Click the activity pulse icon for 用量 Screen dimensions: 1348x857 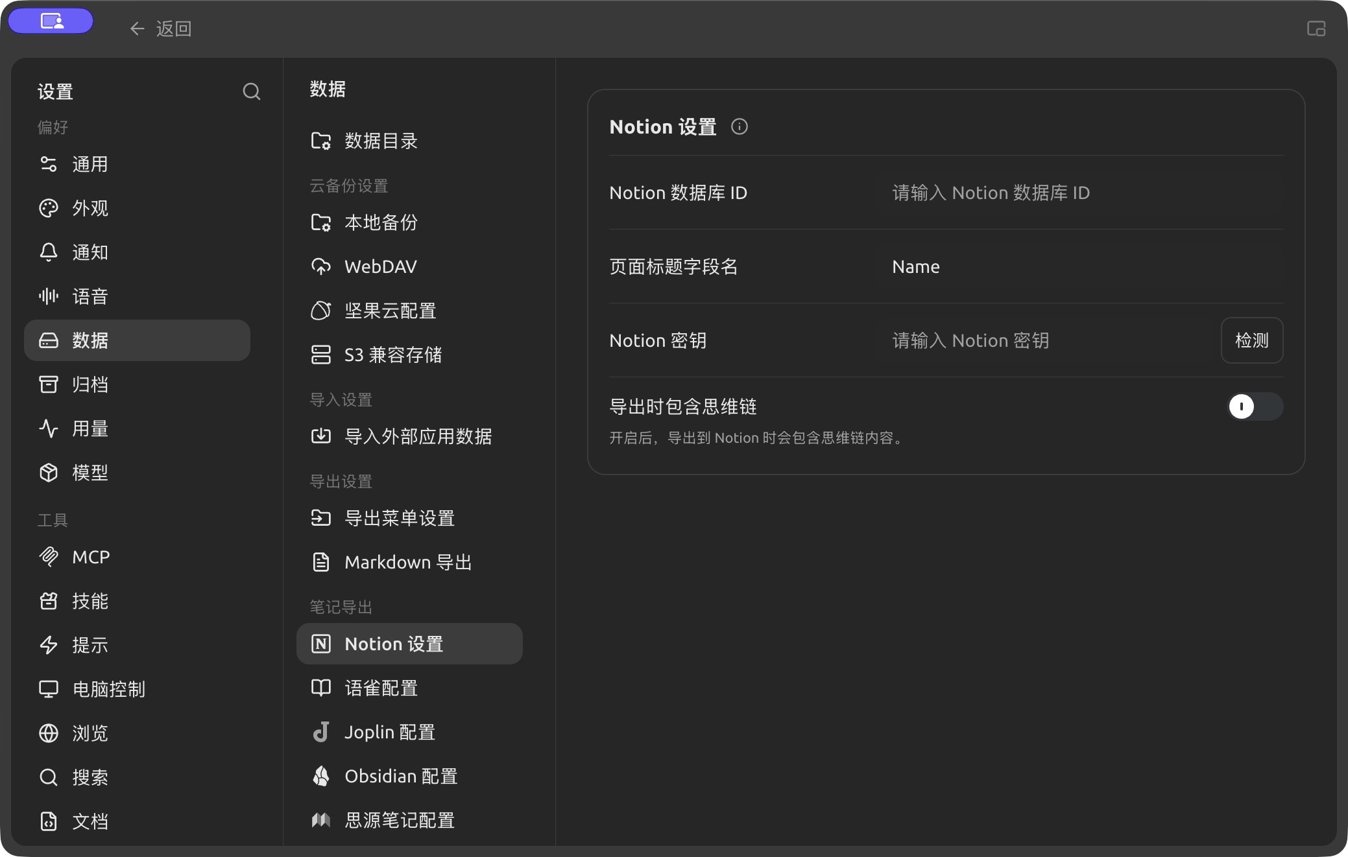[49, 428]
